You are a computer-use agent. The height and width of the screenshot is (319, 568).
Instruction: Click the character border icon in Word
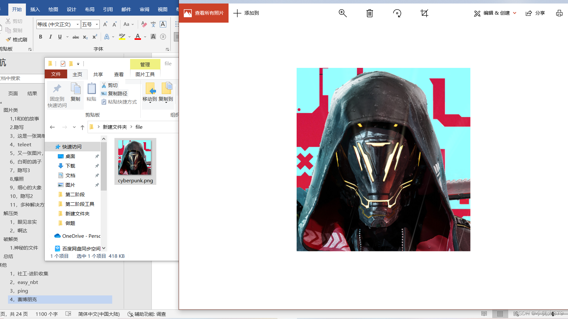(163, 24)
